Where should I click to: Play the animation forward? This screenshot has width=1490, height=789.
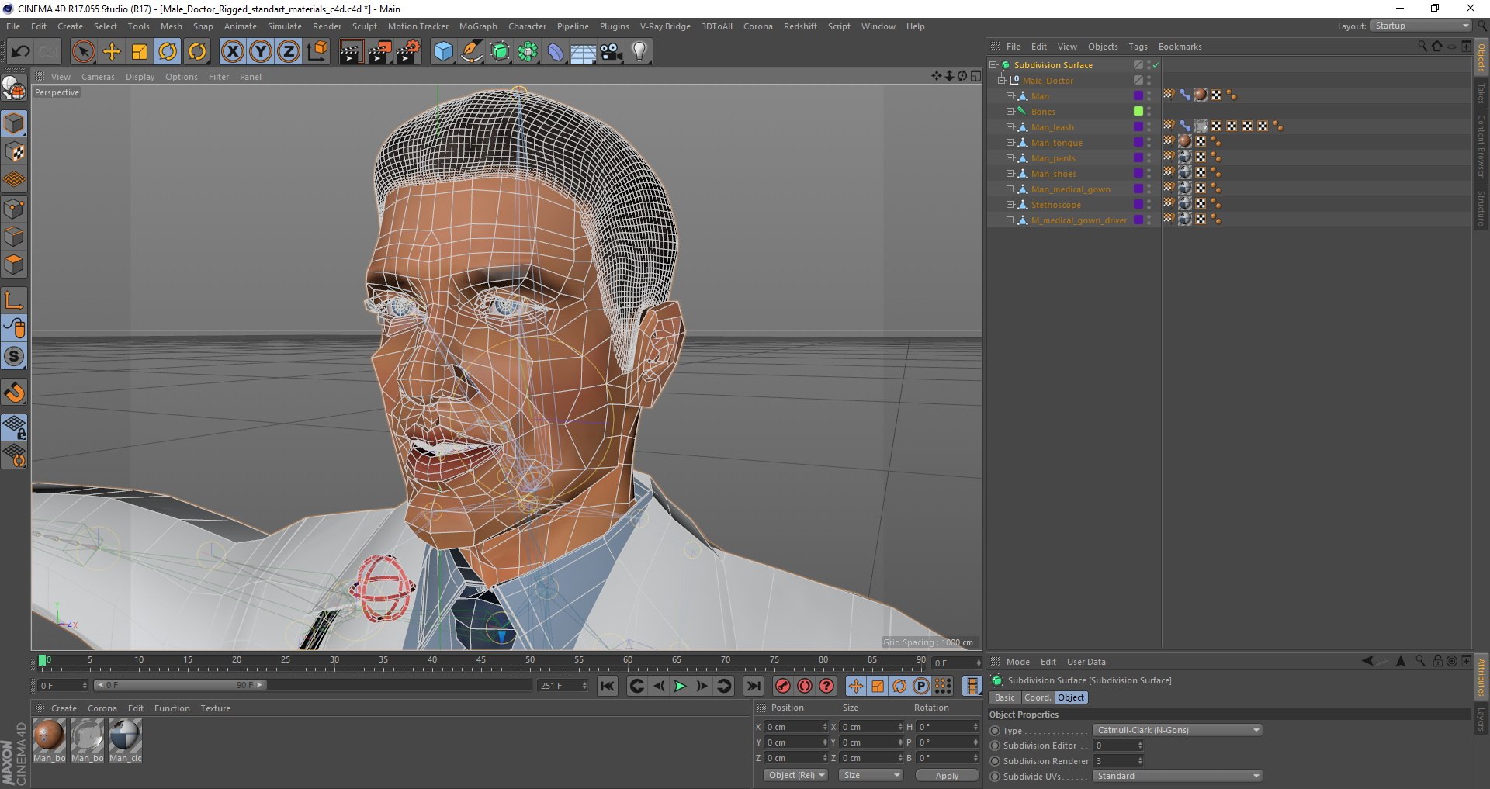pos(680,686)
